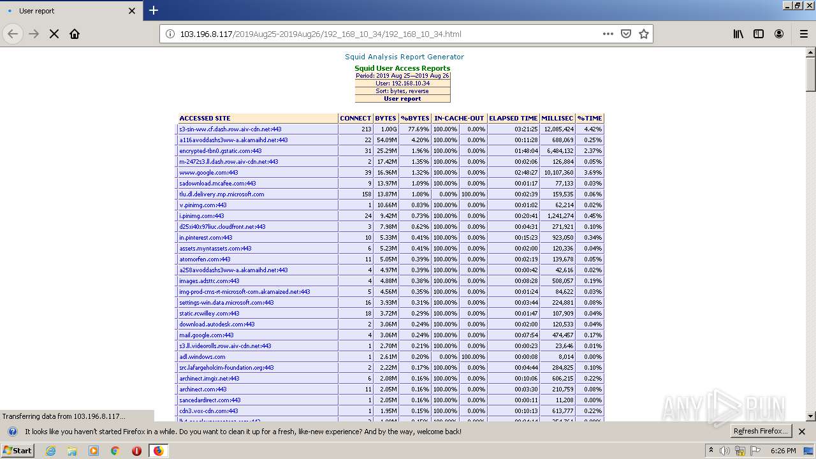Viewport: 816px width, 459px height.
Task: Open tlu.dl.delivery.mp.microsoft.com link
Action: click(x=221, y=194)
